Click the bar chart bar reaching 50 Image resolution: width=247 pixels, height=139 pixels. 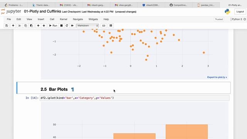click(x=187, y=132)
